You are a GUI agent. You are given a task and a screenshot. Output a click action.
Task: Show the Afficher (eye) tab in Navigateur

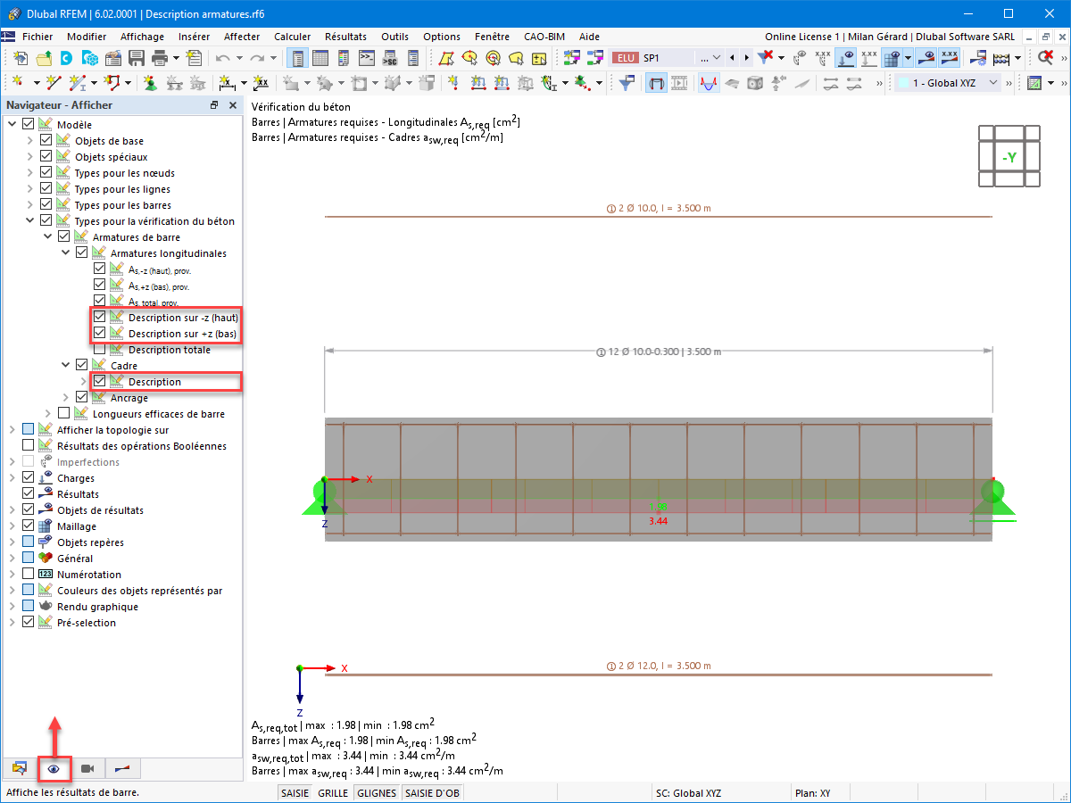54,768
